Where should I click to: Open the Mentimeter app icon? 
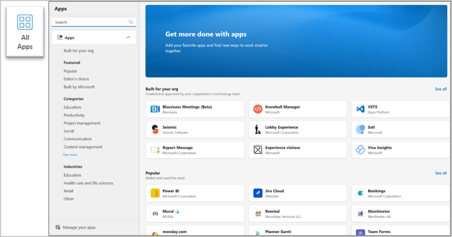(x=360, y=213)
